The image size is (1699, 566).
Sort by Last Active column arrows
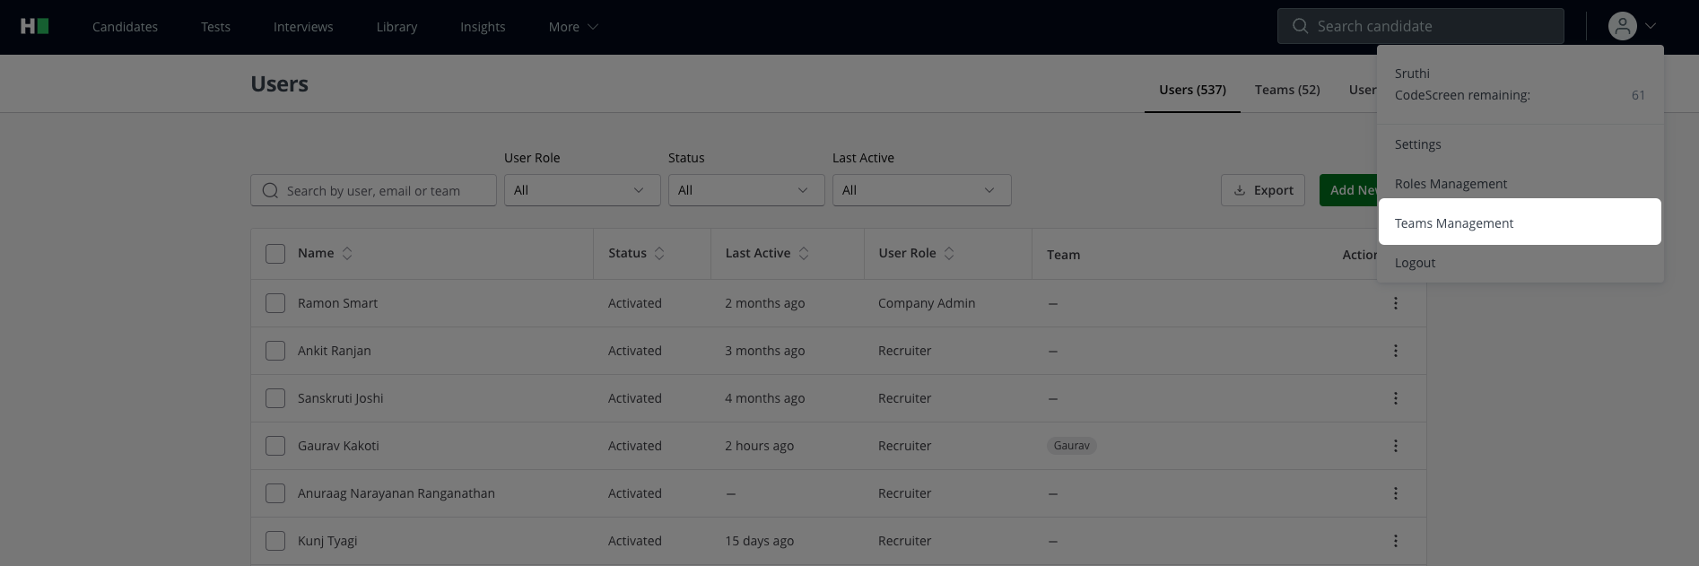pyautogui.click(x=804, y=254)
